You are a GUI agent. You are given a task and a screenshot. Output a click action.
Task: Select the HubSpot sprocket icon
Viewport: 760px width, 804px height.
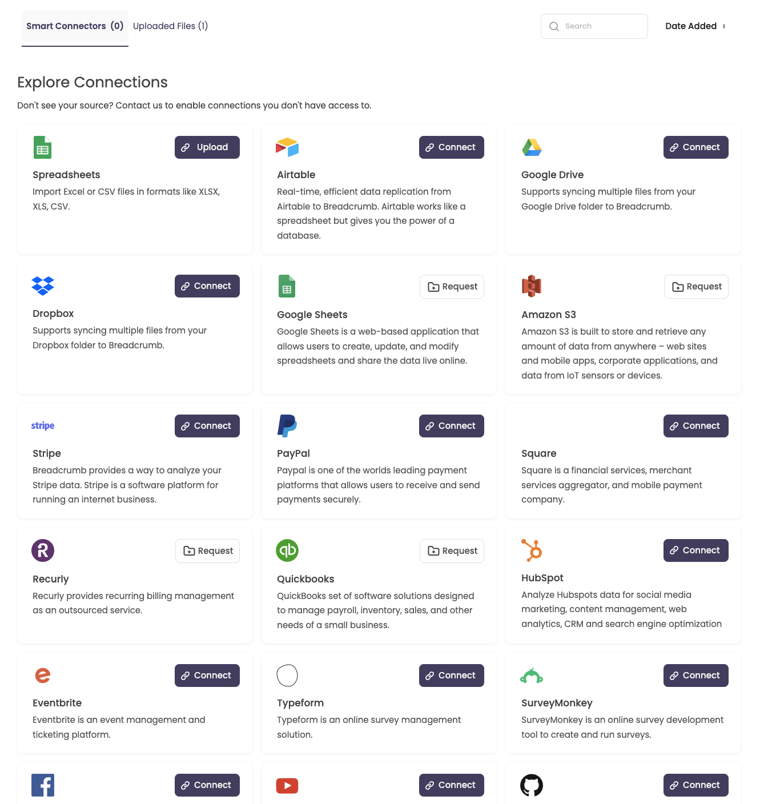click(x=532, y=550)
